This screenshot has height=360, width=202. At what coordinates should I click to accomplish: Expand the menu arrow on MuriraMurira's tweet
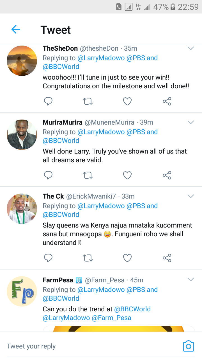coord(191,122)
